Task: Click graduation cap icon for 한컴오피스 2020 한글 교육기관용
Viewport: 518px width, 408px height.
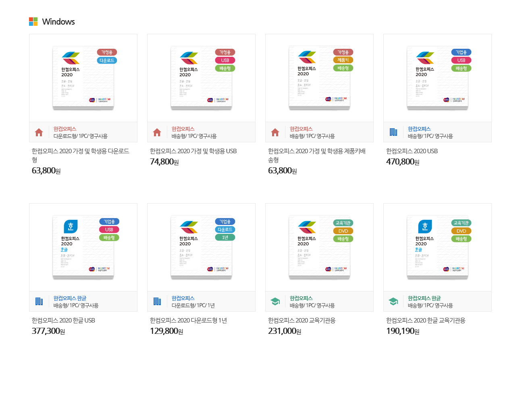Action: point(393,302)
